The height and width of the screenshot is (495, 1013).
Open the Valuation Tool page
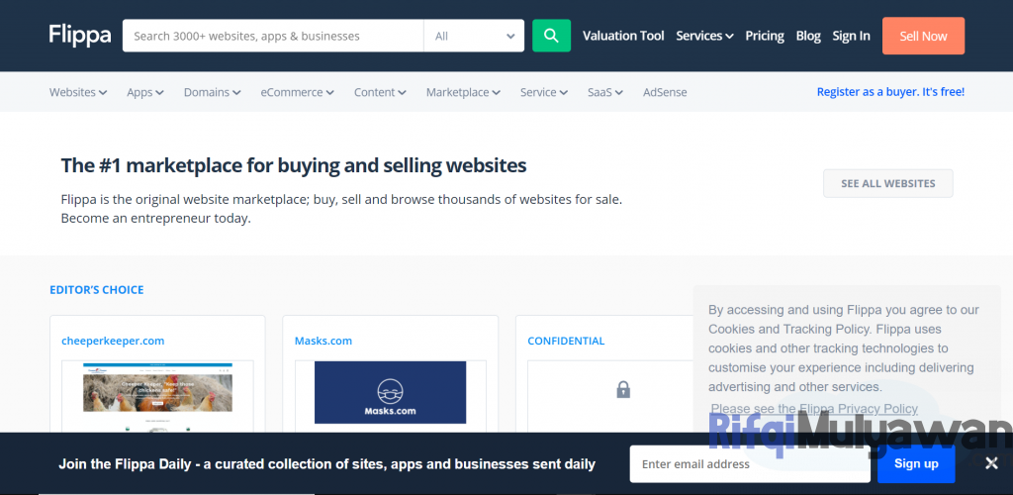(623, 36)
